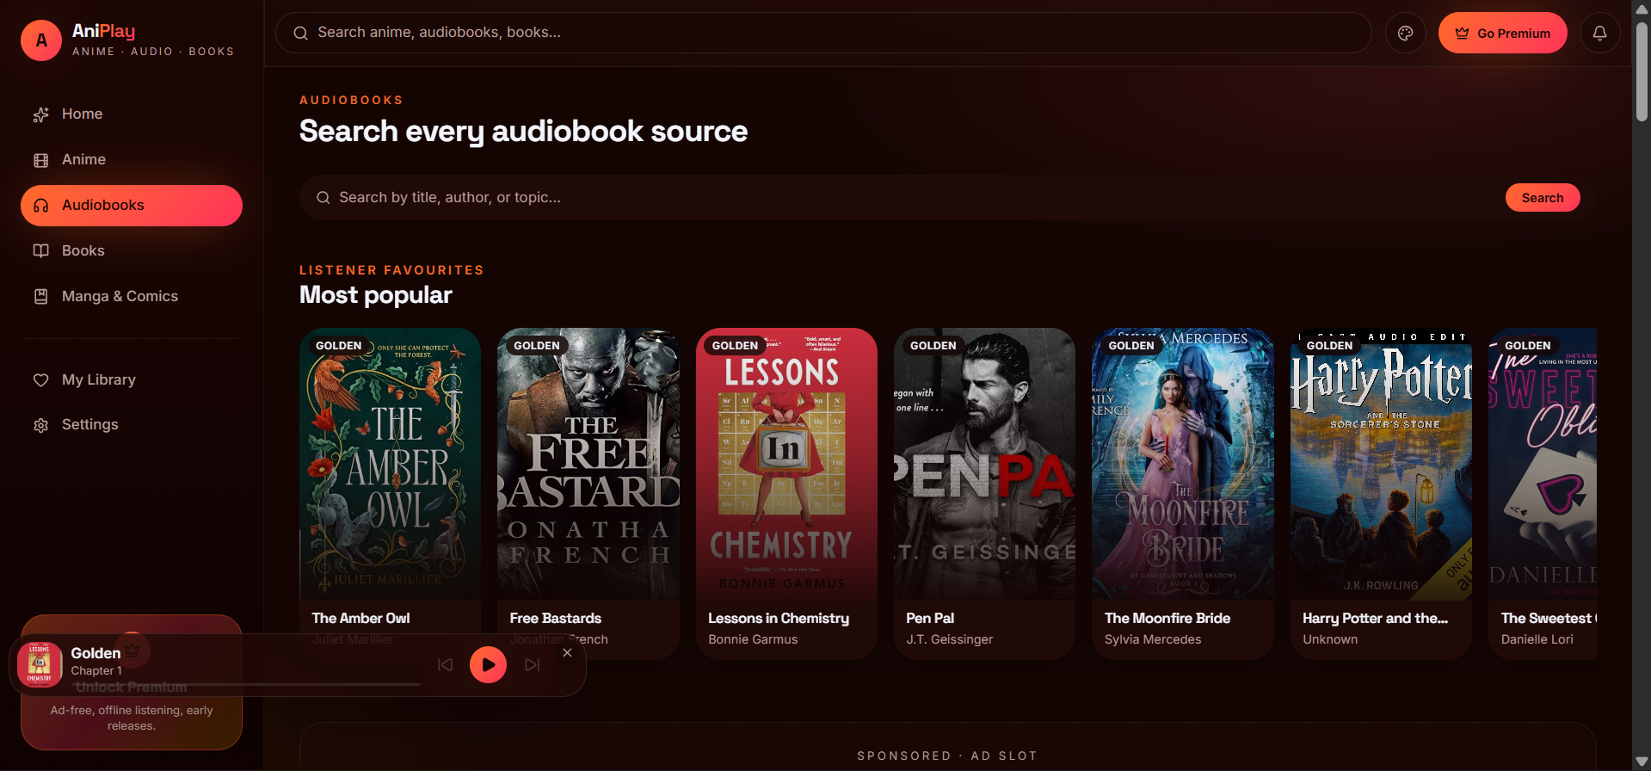The height and width of the screenshot is (771, 1651).
Task: Click the crown icon on Go Premium
Action: (1462, 34)
